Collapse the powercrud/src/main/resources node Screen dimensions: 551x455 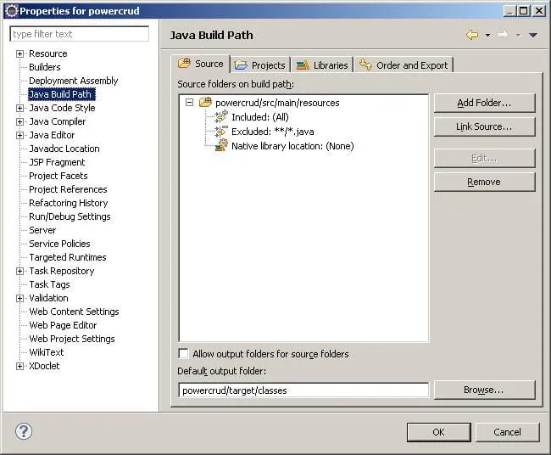[x=189, y=103]
